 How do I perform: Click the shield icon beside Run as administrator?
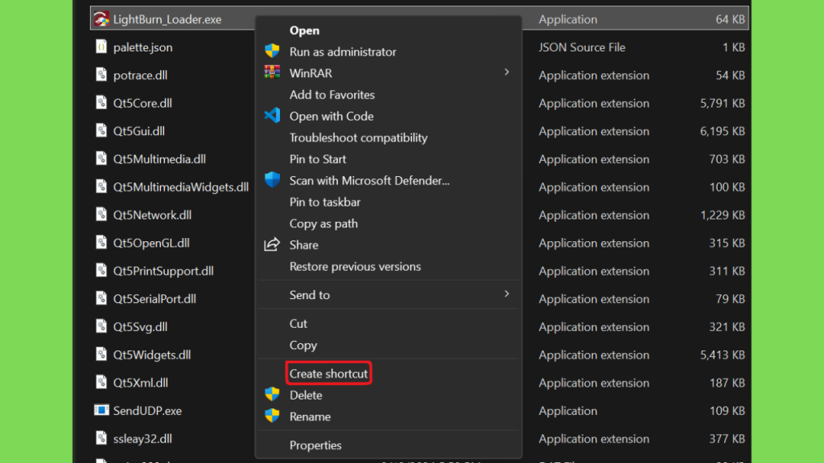point(272,51)
